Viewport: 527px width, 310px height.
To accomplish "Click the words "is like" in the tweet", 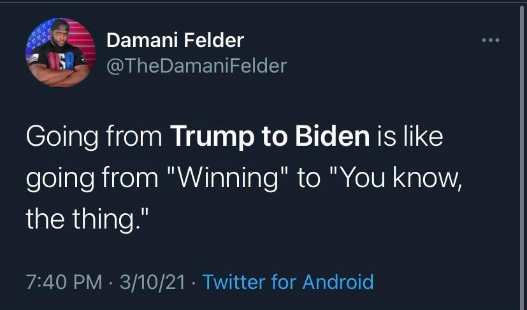I will (x=410, y=137).
